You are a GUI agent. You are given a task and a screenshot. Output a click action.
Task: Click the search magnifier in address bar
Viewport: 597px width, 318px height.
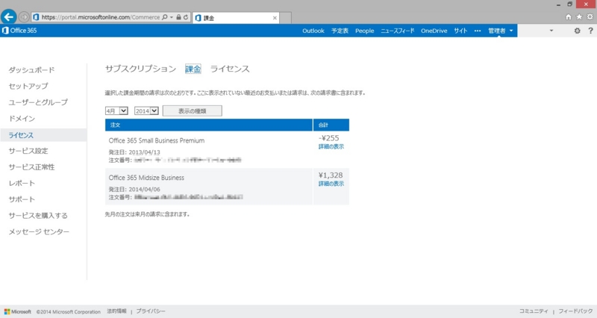[164, 17]
